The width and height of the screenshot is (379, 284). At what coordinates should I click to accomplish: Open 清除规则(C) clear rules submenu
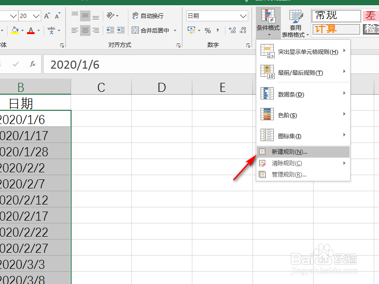tap(303, 163)
